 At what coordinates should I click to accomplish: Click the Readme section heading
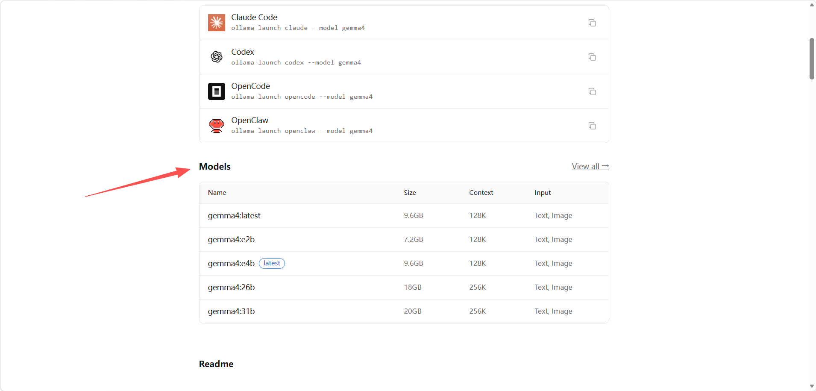[216, 364]
